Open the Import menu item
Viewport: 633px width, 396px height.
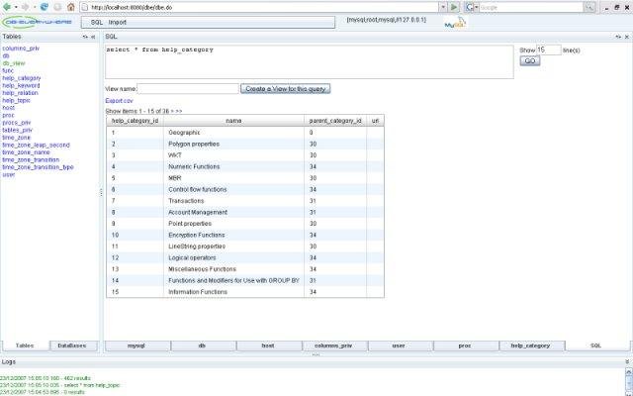click(118, 20)
